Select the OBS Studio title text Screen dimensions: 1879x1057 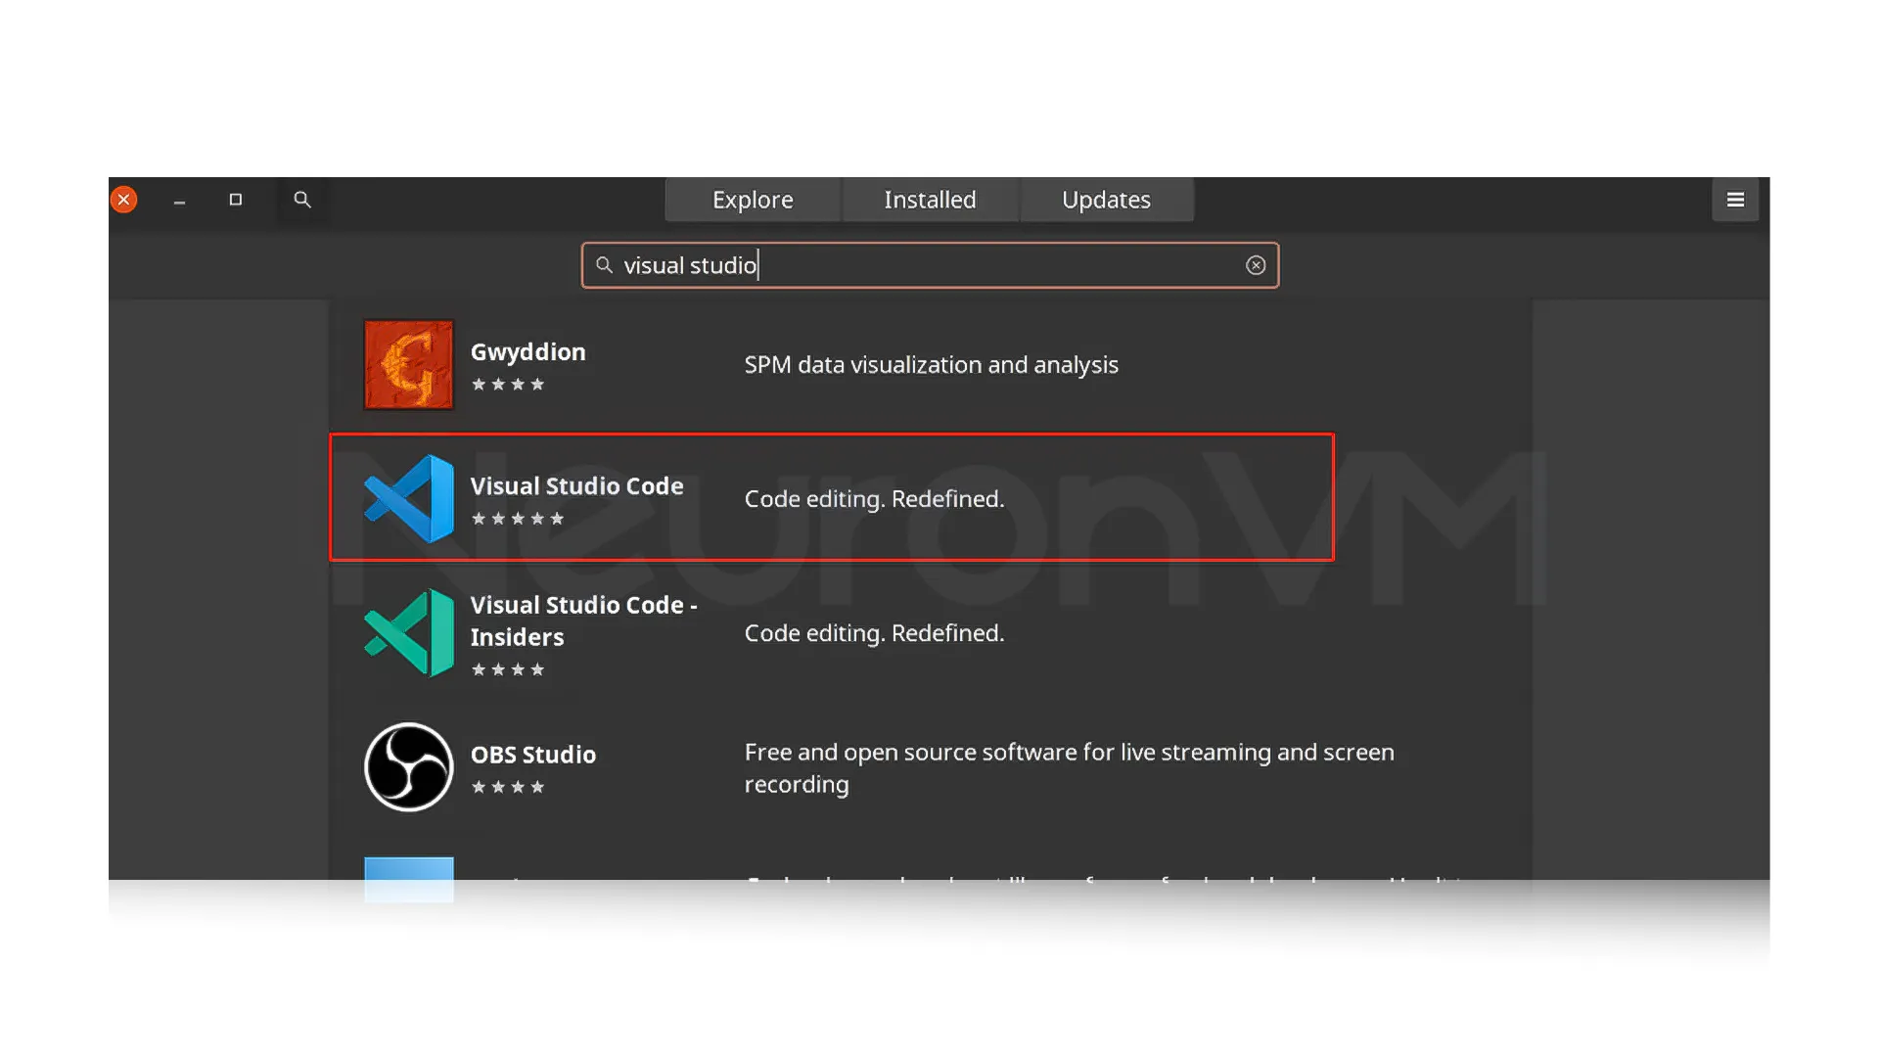(532, 755)
